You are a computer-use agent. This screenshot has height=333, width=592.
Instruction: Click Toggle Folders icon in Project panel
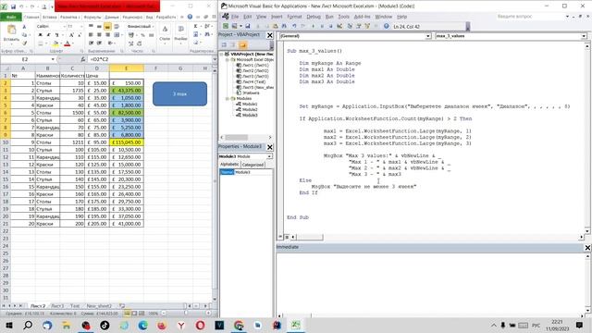(242, 45)
